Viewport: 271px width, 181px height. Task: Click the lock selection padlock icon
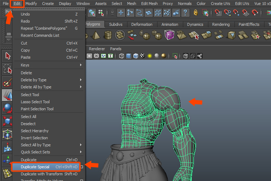196,13
